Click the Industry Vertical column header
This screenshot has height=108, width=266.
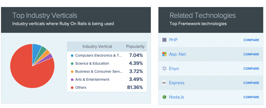click(97, 47)
